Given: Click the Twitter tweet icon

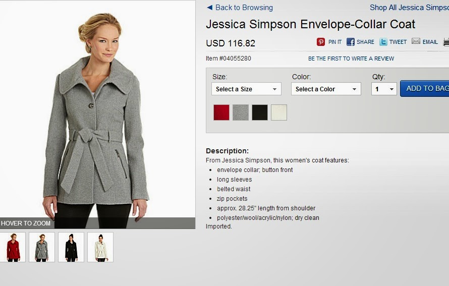Looking at the screenshot, I should 383,42.
